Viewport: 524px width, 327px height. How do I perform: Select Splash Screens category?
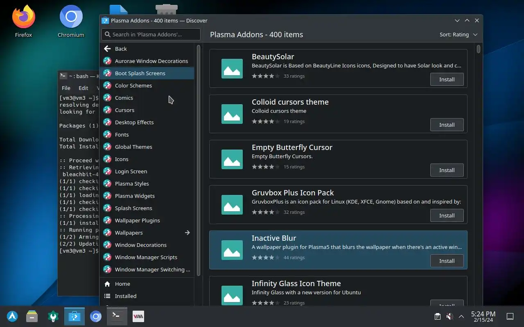coord(147,208)
